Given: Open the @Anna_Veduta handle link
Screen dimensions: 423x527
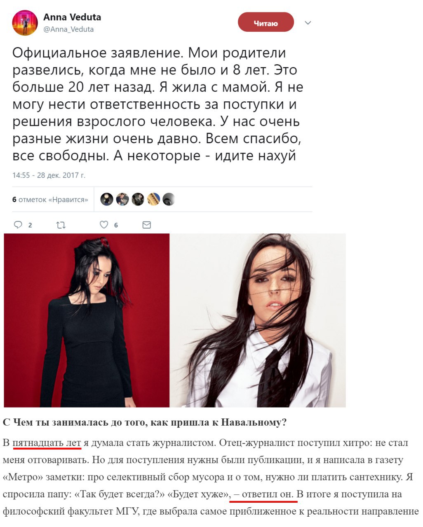Looking at the screenshot, I should coord(68,29).
